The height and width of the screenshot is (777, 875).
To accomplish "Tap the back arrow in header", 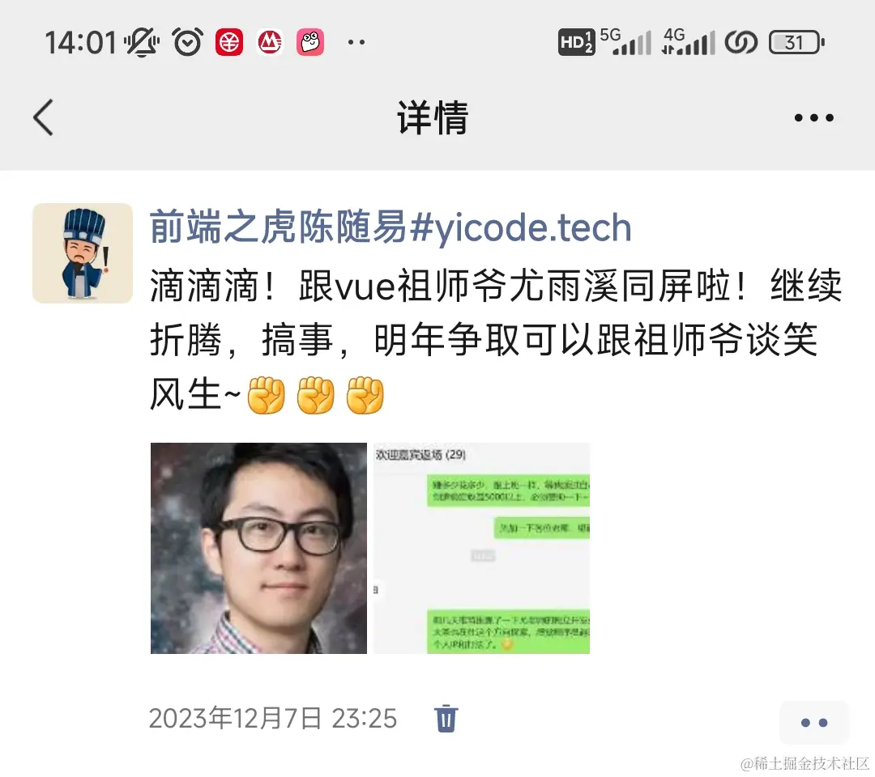I will 43,117.
